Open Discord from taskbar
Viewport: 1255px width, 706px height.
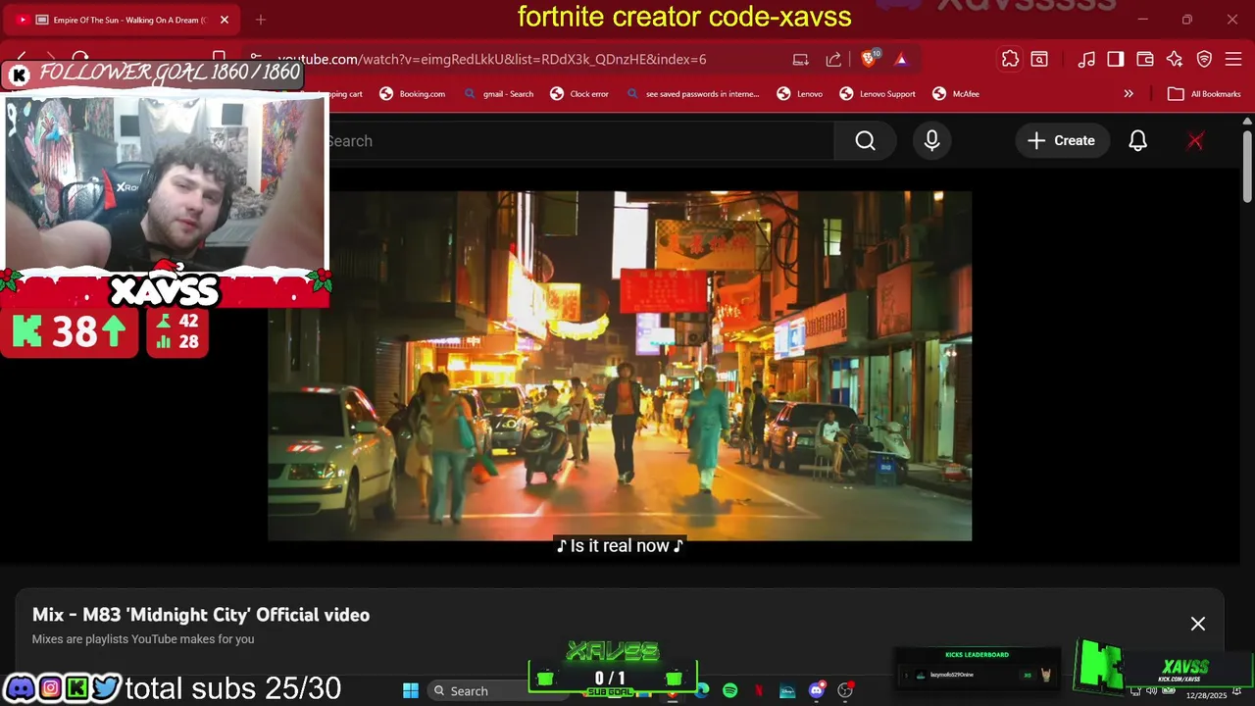[x=817, y=690]
